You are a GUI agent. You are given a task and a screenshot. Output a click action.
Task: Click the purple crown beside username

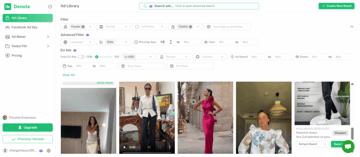tap(41, 151)
